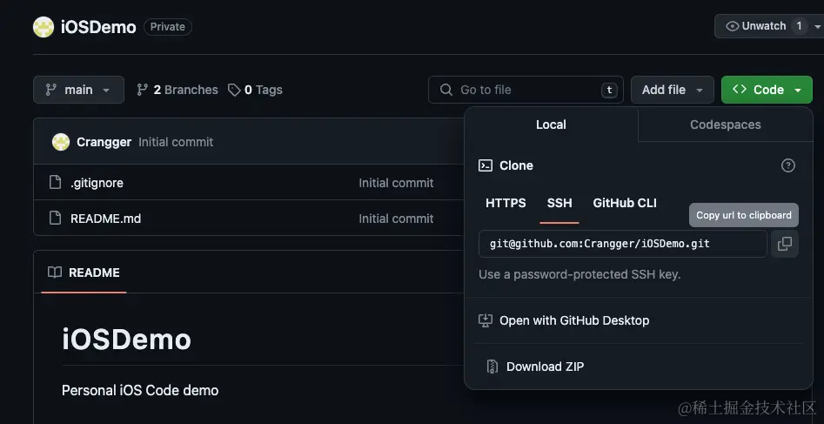Select the GitHub CLI clone tab
824x424 pixels.
[625, 203]
